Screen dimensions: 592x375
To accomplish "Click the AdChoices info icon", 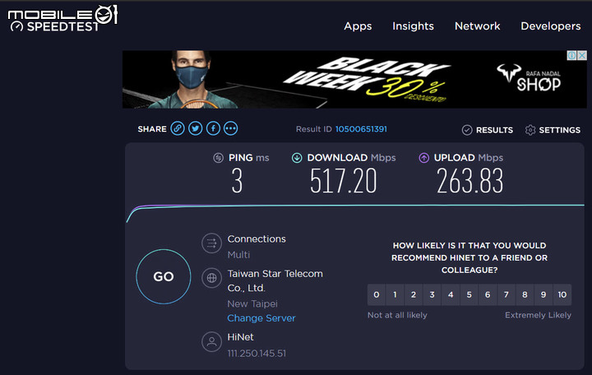I will [x=572, y=56].
